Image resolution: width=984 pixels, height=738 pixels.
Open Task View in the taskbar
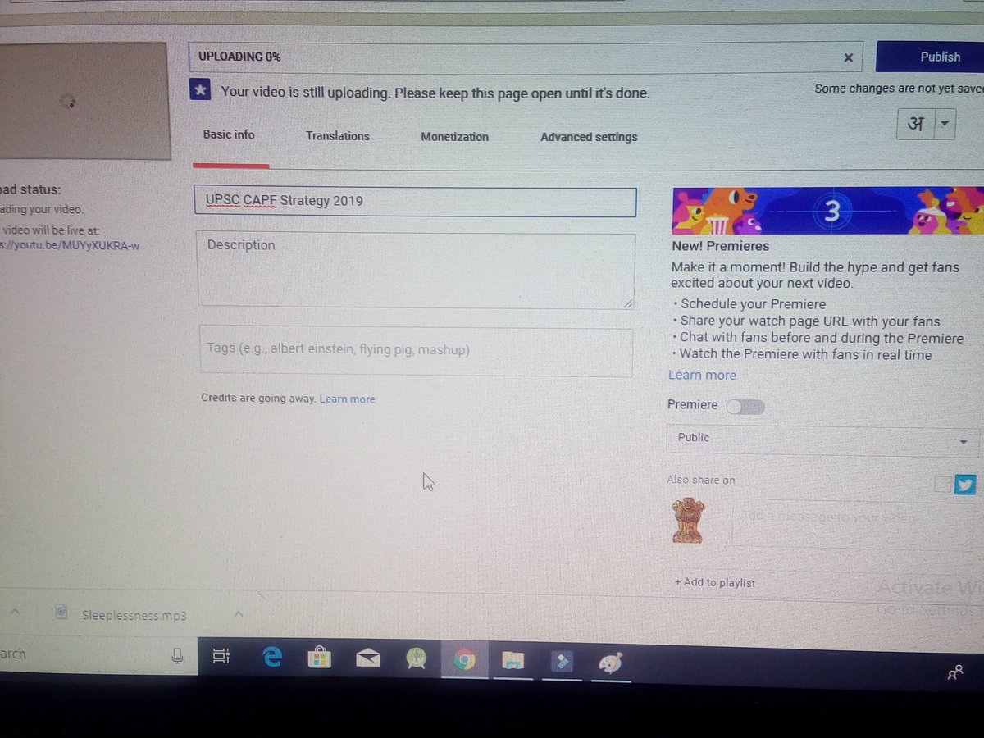221,657
